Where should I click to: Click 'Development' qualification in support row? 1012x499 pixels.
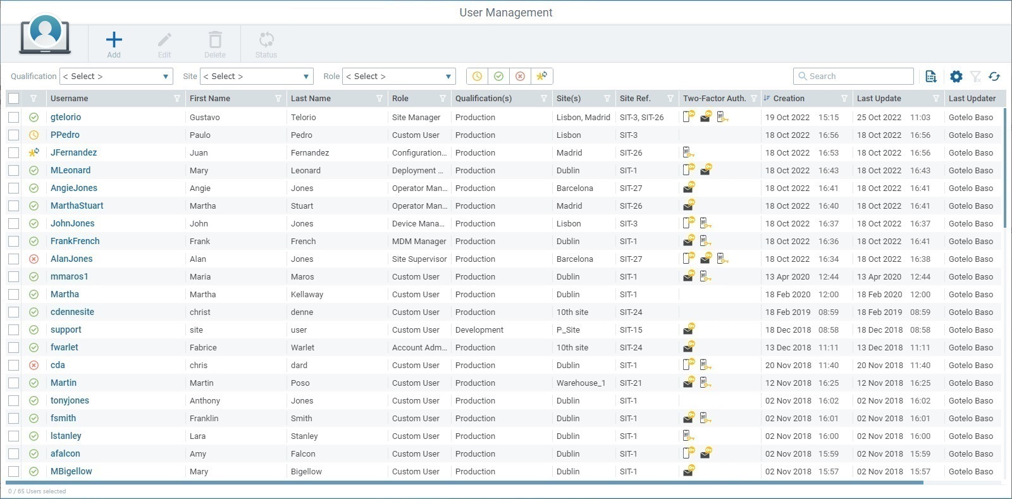[x=479, y=330]
